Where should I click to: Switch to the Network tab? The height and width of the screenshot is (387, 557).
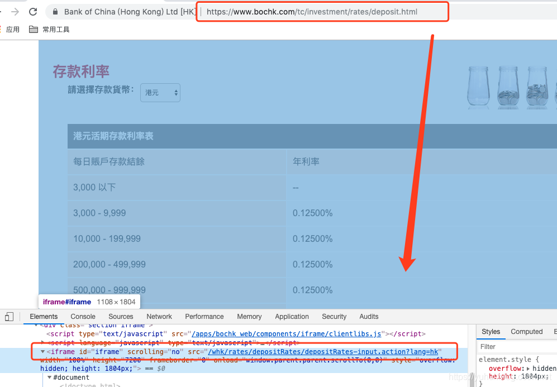click(159, 316)
